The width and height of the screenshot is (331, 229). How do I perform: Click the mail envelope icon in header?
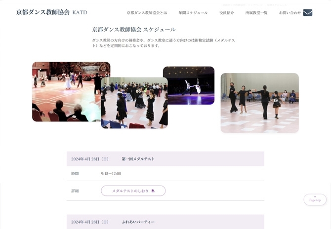click(307, 13)
